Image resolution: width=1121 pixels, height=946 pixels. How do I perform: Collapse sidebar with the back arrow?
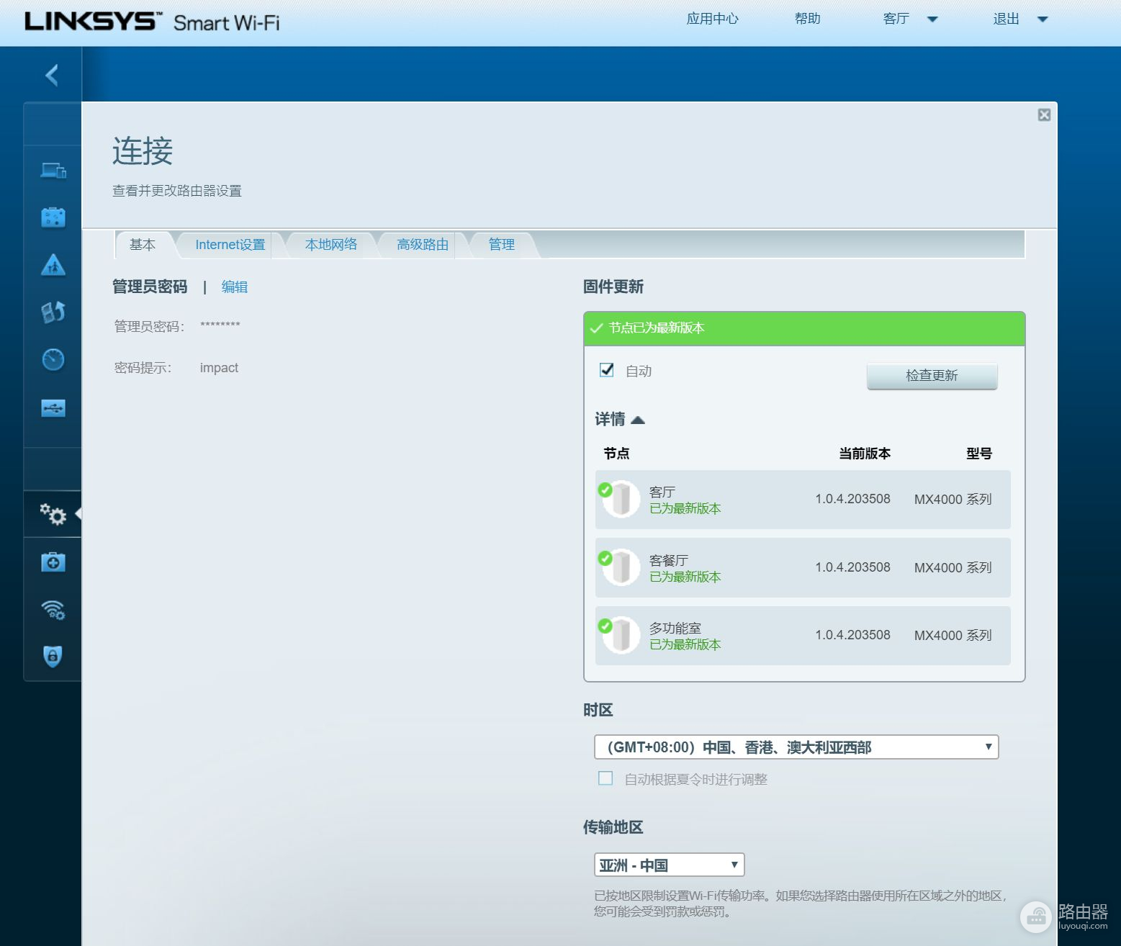point(52,75)
